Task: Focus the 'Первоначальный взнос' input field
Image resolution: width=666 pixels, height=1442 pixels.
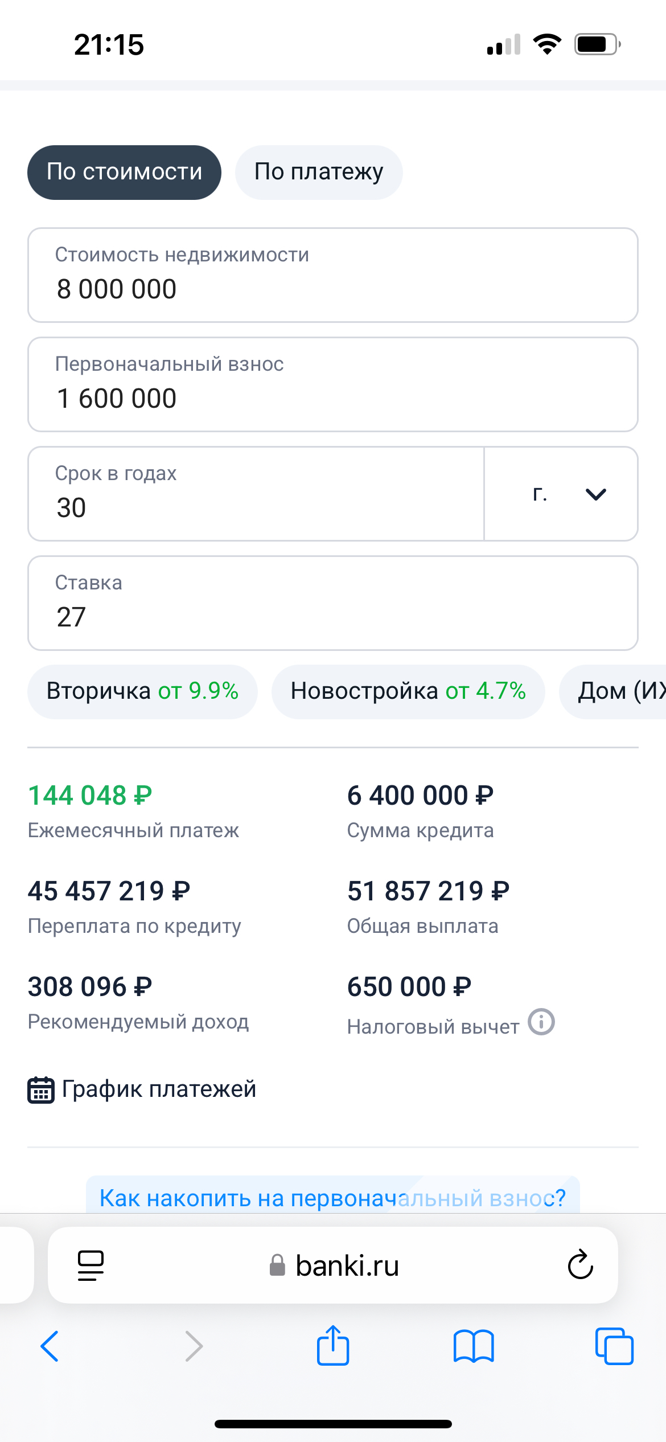Action: pyautogui.click(x=332, y=385)
